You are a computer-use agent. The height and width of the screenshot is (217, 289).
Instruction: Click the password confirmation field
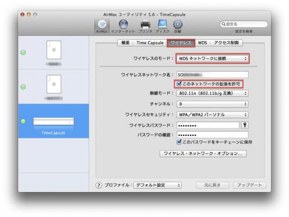coord(213,135)
